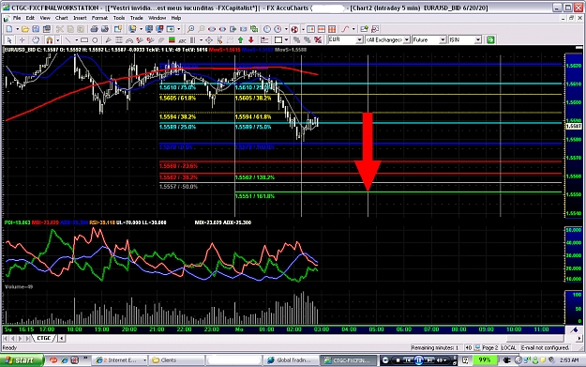Select the crosshair cursor tool
This screenshot has height=367, width=586.
click(x=23, y=39)
